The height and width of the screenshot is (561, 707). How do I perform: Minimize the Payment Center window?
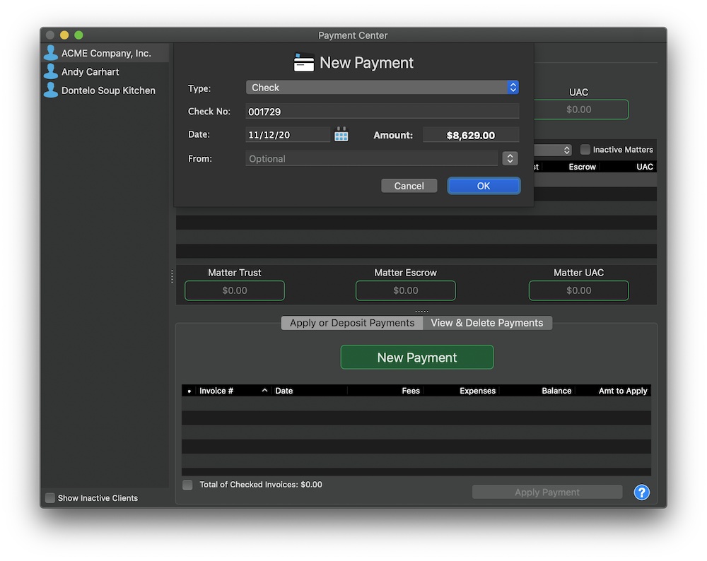click(x=64, y=35)
